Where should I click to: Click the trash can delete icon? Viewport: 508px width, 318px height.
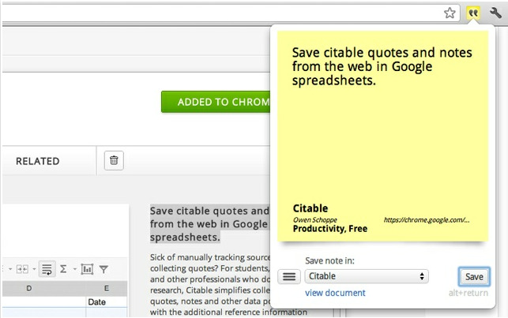coord(114,161)
